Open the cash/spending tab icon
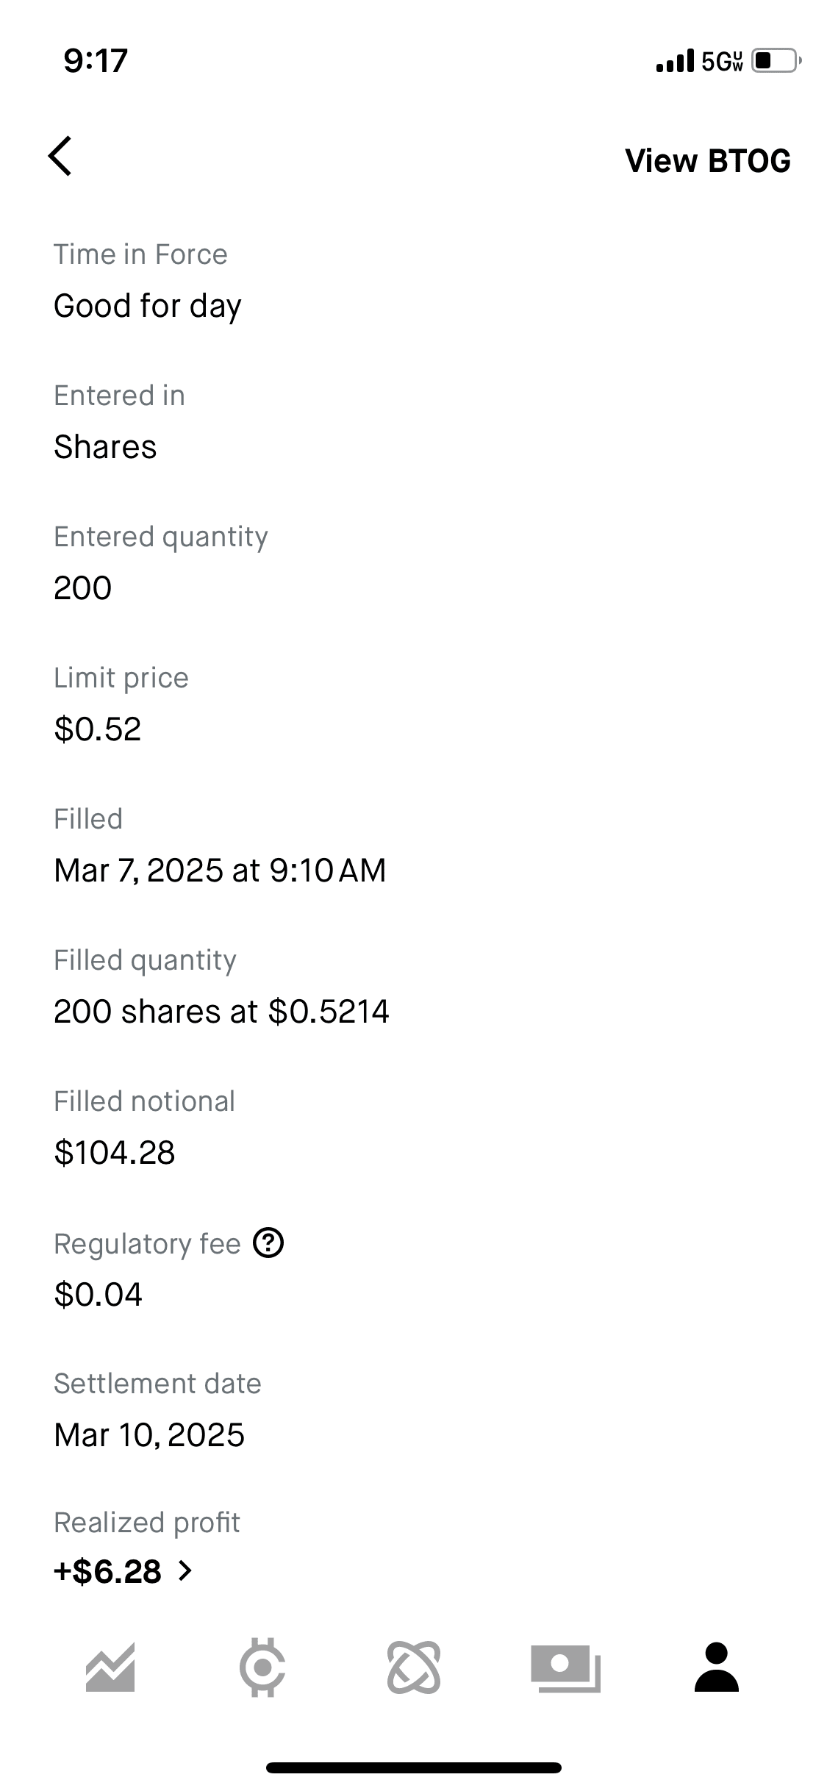This screenshot has height=1791, width=827. (565, 1667)
